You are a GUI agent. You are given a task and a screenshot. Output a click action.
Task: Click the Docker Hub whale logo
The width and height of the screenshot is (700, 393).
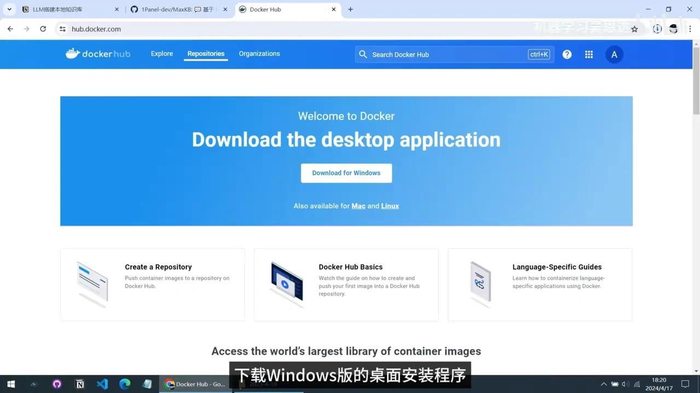(98, 53)
